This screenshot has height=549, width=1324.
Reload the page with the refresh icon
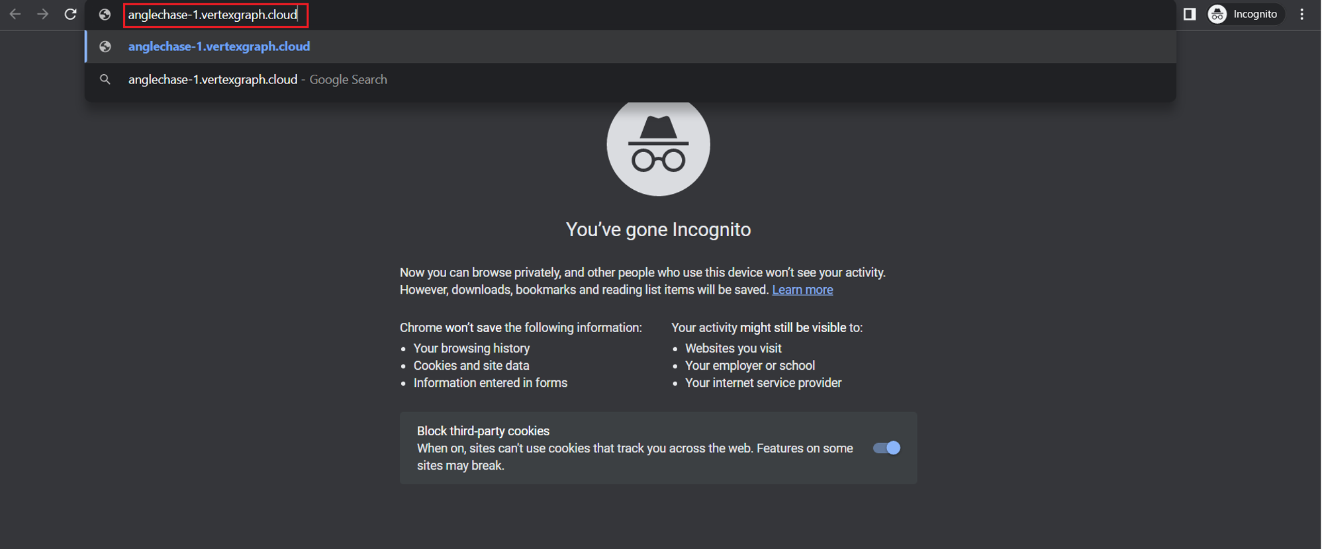coord(71,14)
